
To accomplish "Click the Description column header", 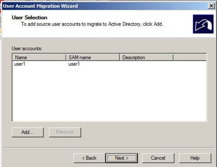I will (x=146, y=57).
